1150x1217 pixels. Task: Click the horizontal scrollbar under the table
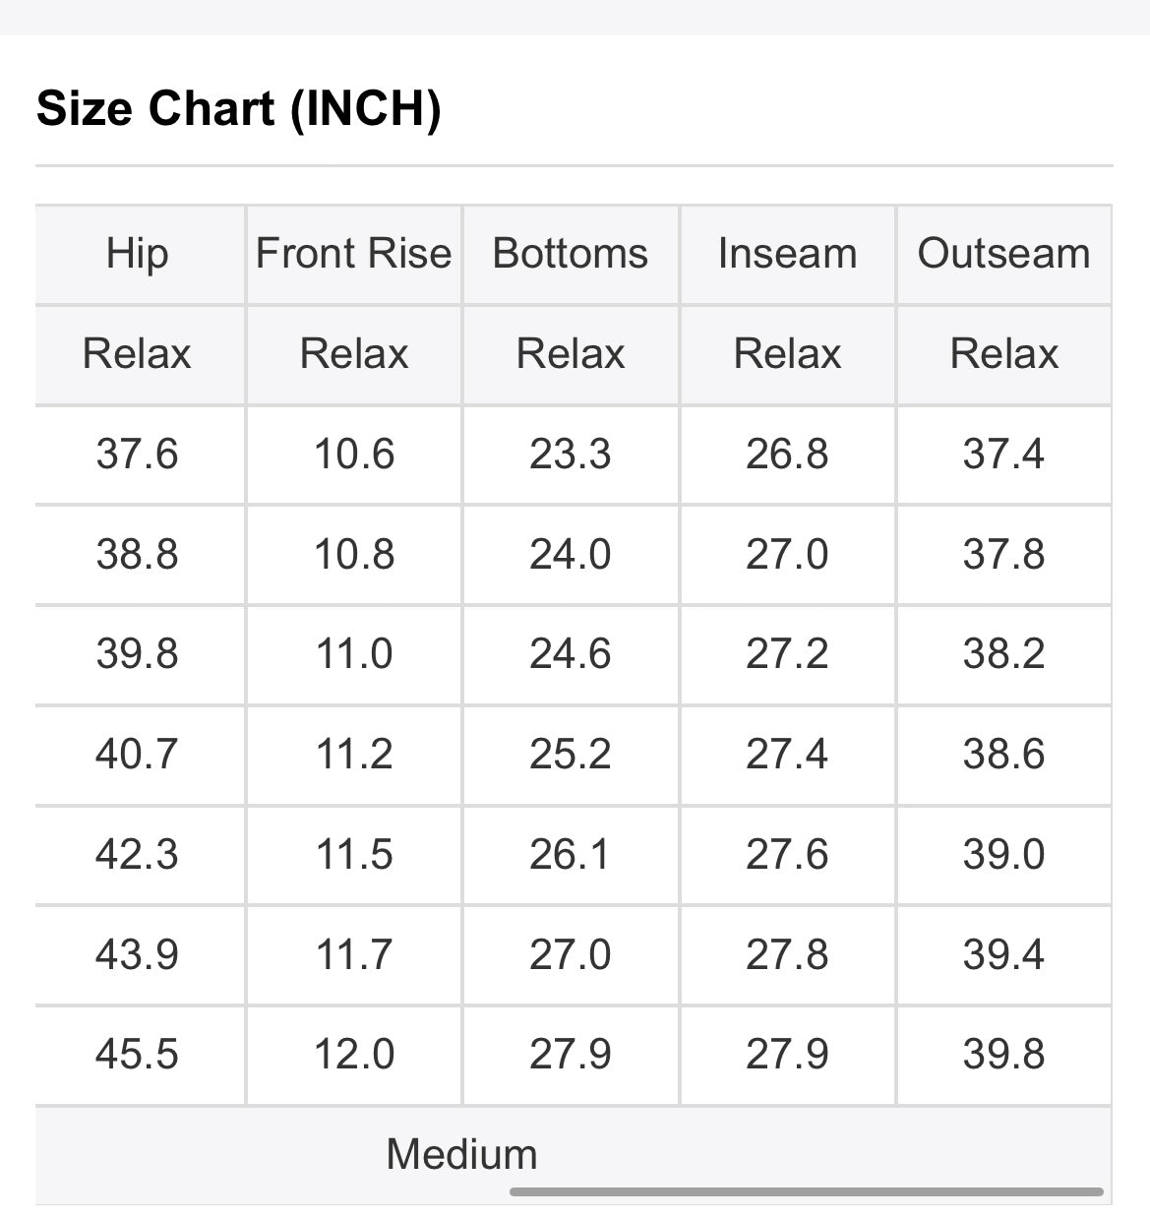[x=806, y=1192]
